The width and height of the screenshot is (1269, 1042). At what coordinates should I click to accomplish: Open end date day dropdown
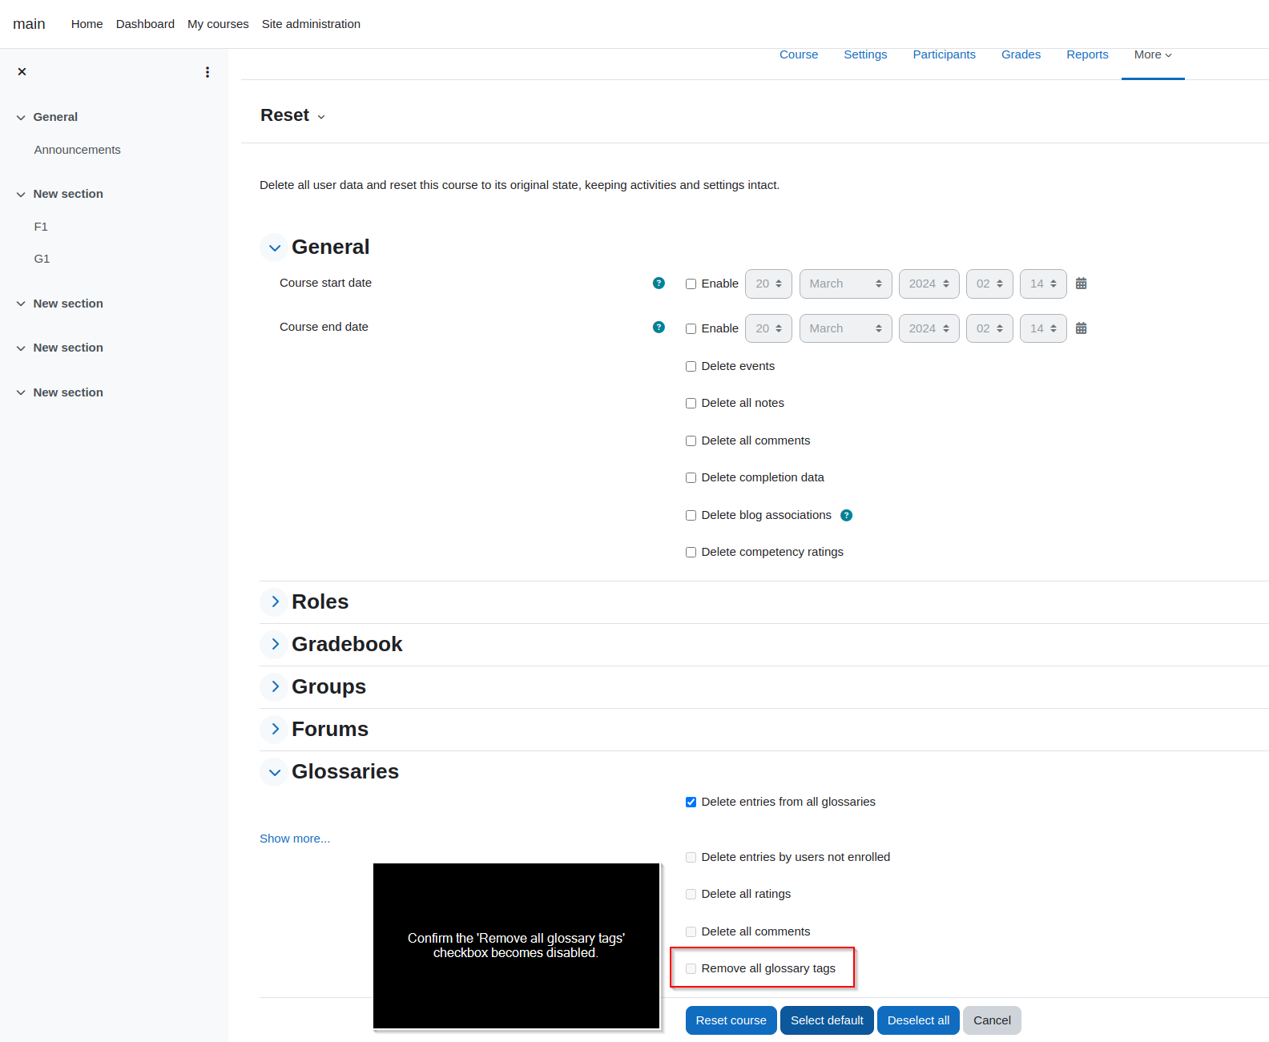768,328
